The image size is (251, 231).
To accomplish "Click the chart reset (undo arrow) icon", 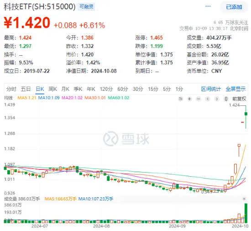I will point(180,99).
